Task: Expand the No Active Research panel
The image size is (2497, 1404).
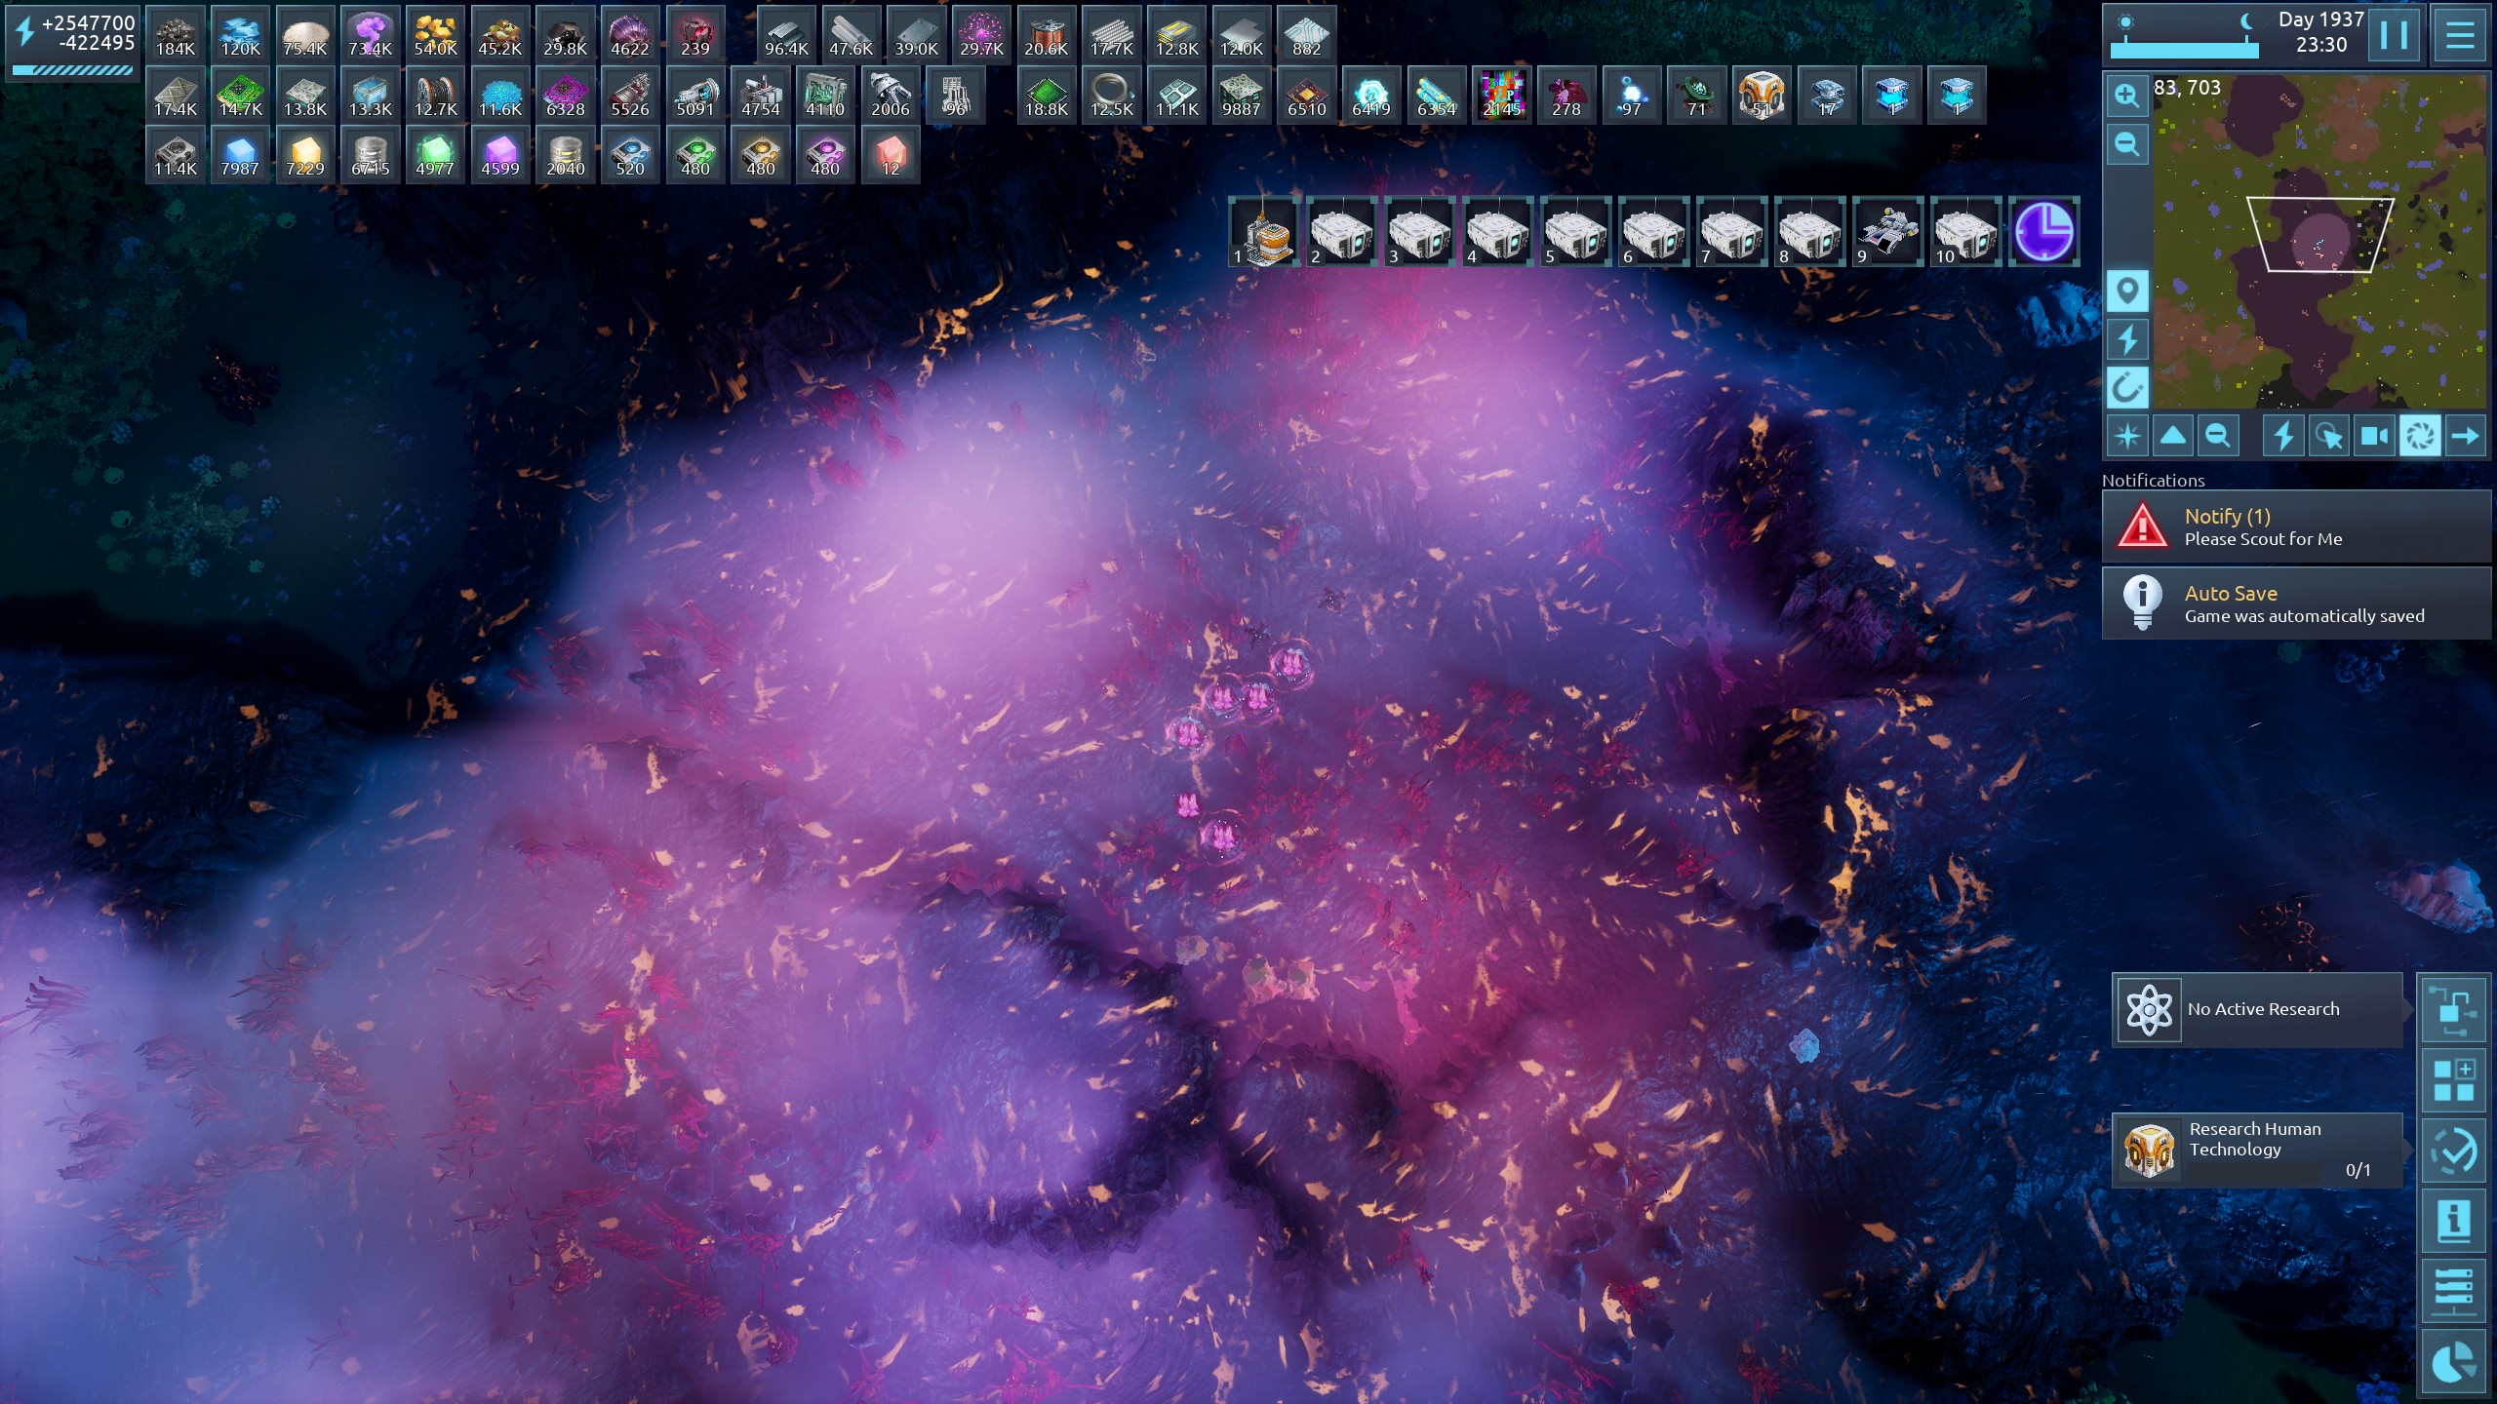Action: pyautogui.click(x=2258, y=1010)
